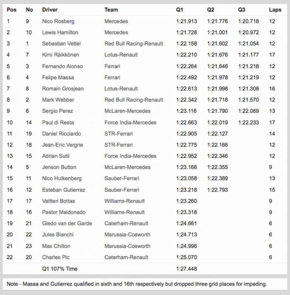Click the Driver column header
Viewport: 290px width, 295px height.
point(50,10)
